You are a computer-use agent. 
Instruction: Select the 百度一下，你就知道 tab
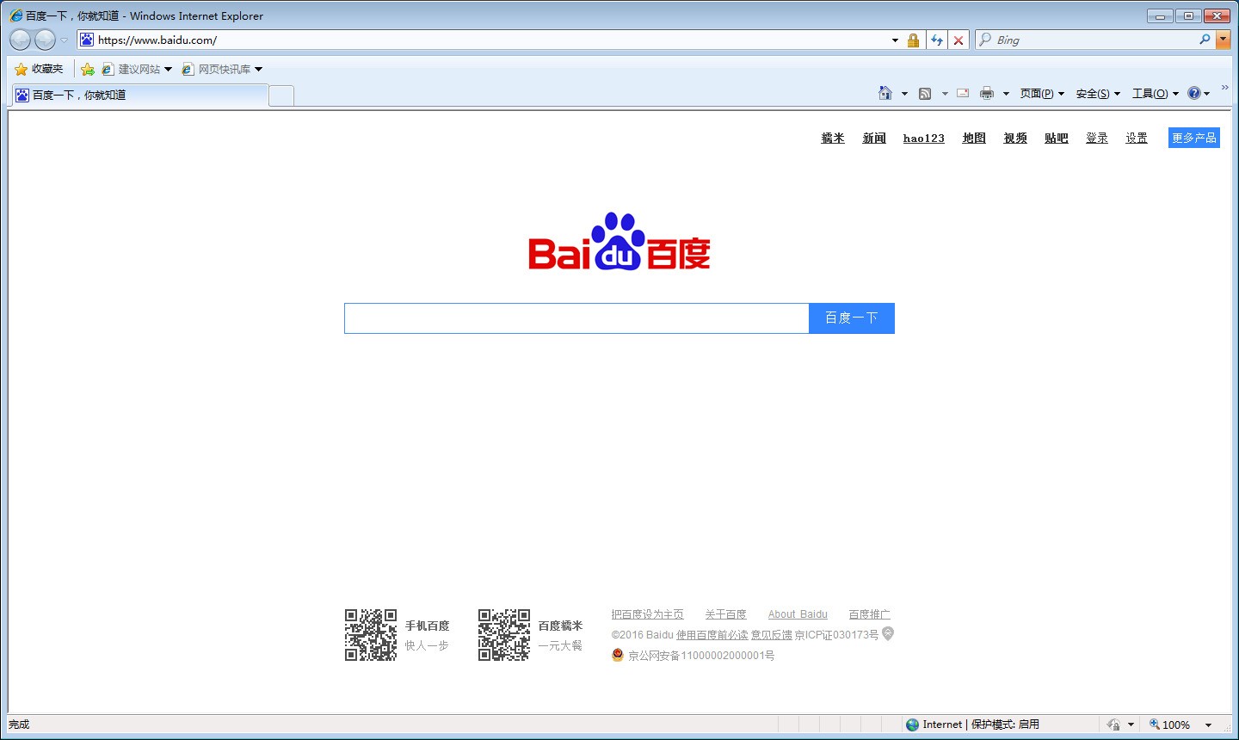[139, 95]
